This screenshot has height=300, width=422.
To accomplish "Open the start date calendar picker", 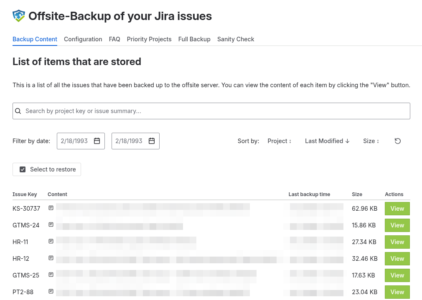I will (x=97, y=141).
